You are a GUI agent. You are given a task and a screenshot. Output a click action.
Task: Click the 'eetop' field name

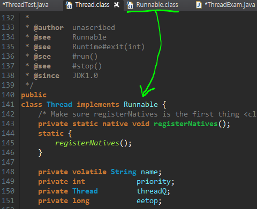(x=147, y=201)
